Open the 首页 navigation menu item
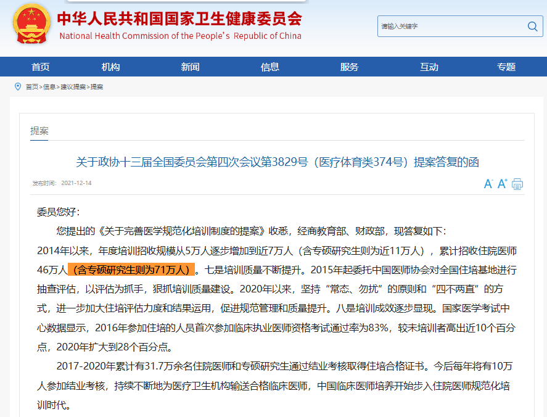The height and width of the screenshot is (417, 547). [41, 67]
